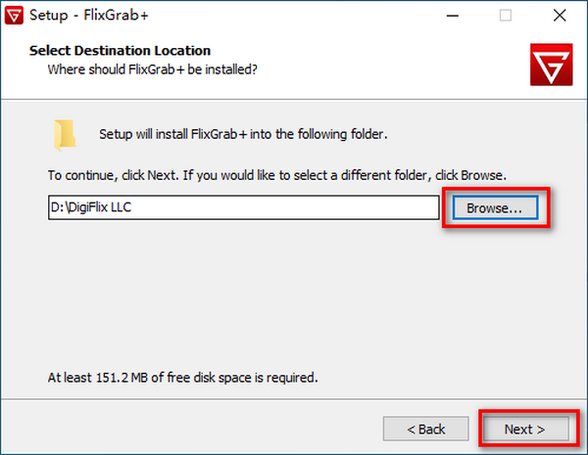
Task: Proceed with the Next button
Action: click(523, 429)
